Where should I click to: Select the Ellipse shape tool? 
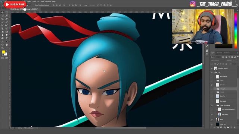coord(3,45)
